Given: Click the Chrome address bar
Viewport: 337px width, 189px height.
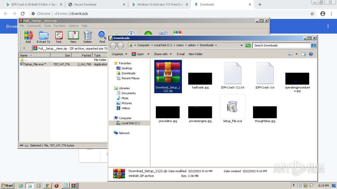Looking at the screenshot, I should pos(168,14).
